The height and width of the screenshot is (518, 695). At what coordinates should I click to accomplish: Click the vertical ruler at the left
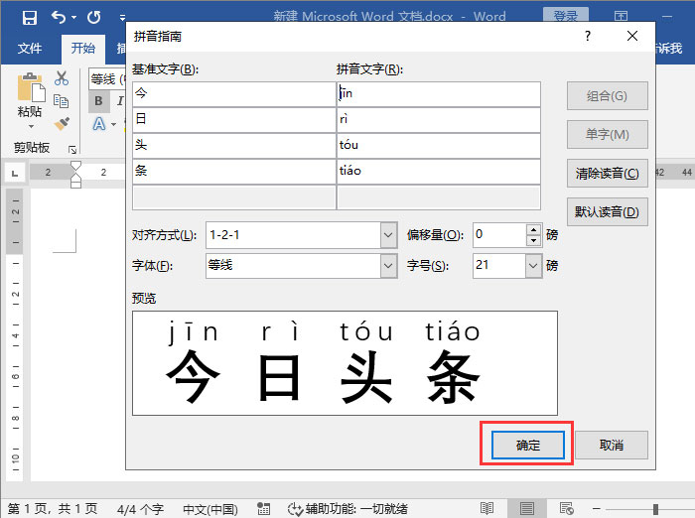point(15,334)
